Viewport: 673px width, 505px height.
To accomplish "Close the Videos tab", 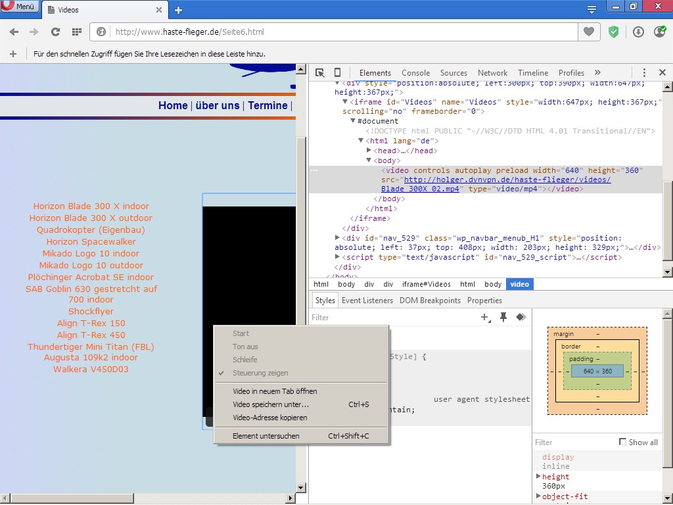I will pyautogui.click(x=159, y=10).
